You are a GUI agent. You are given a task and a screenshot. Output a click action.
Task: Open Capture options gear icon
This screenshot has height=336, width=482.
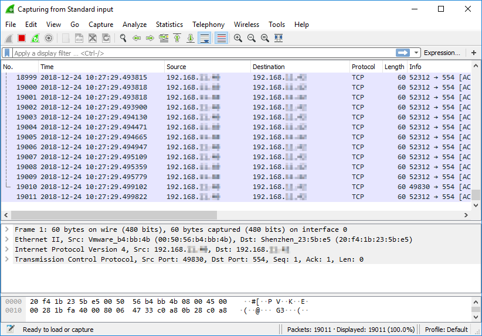coord(49,39)
